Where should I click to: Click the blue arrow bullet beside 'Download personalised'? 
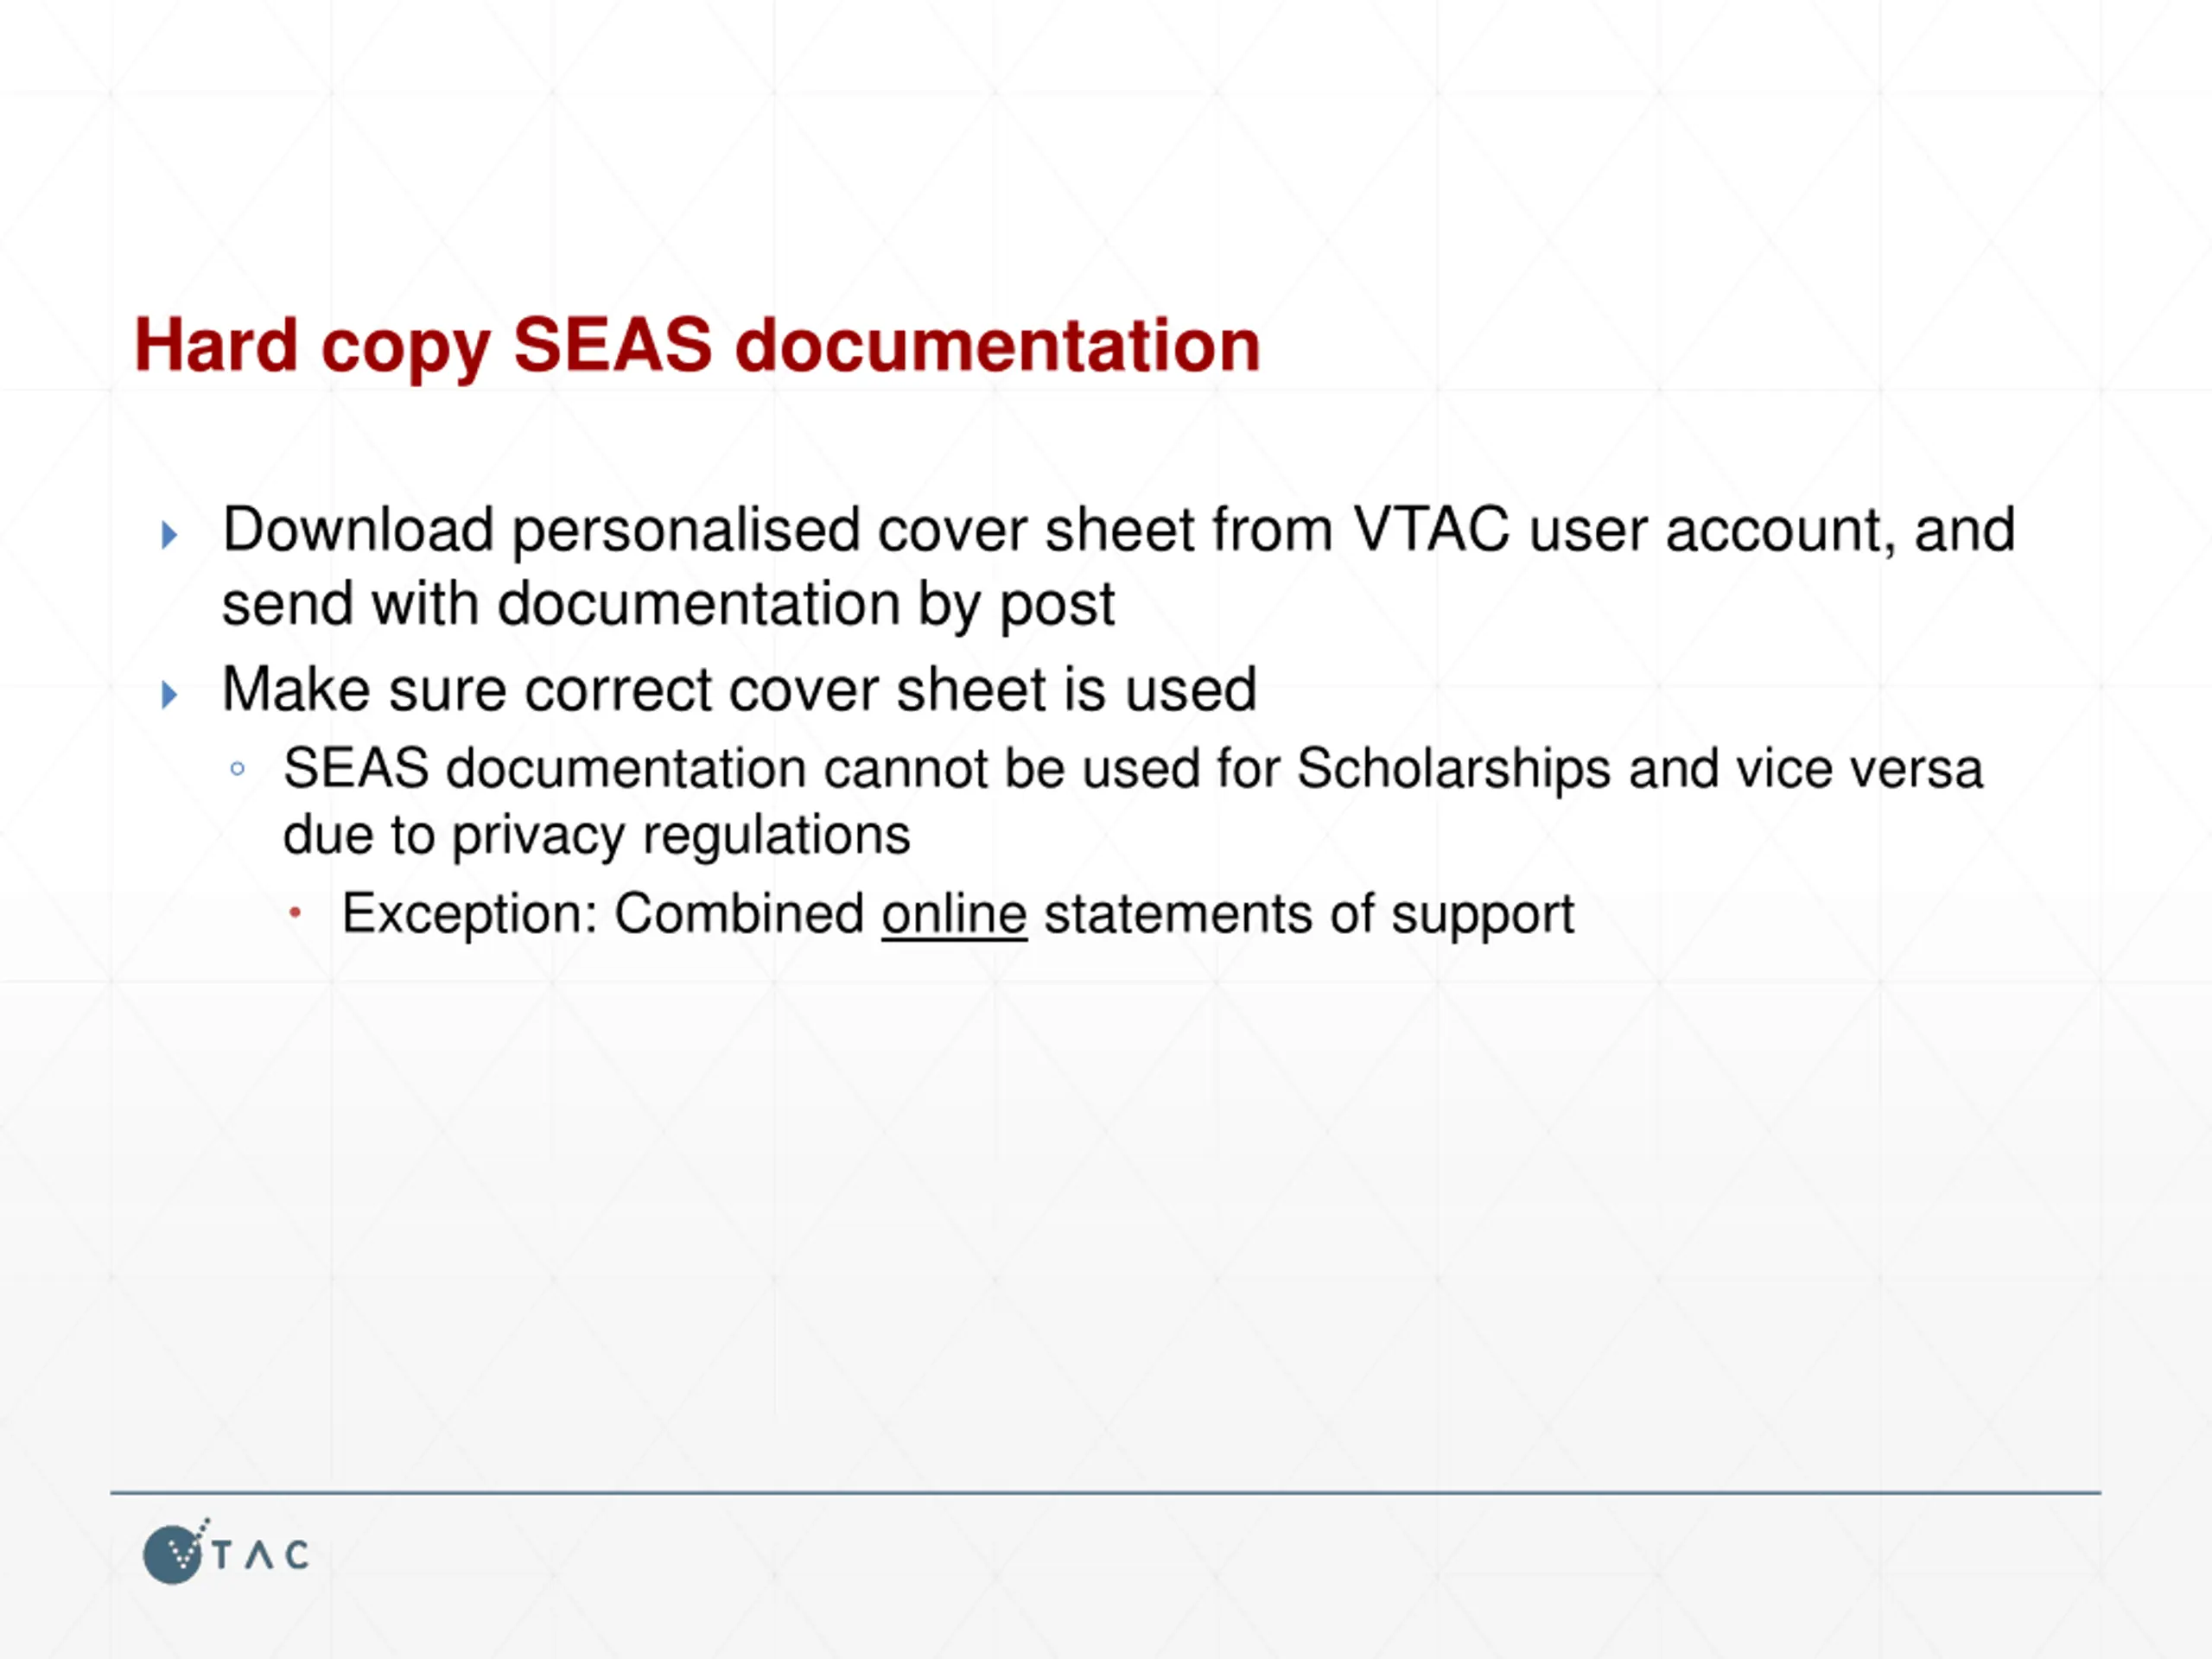click(170, 535)
